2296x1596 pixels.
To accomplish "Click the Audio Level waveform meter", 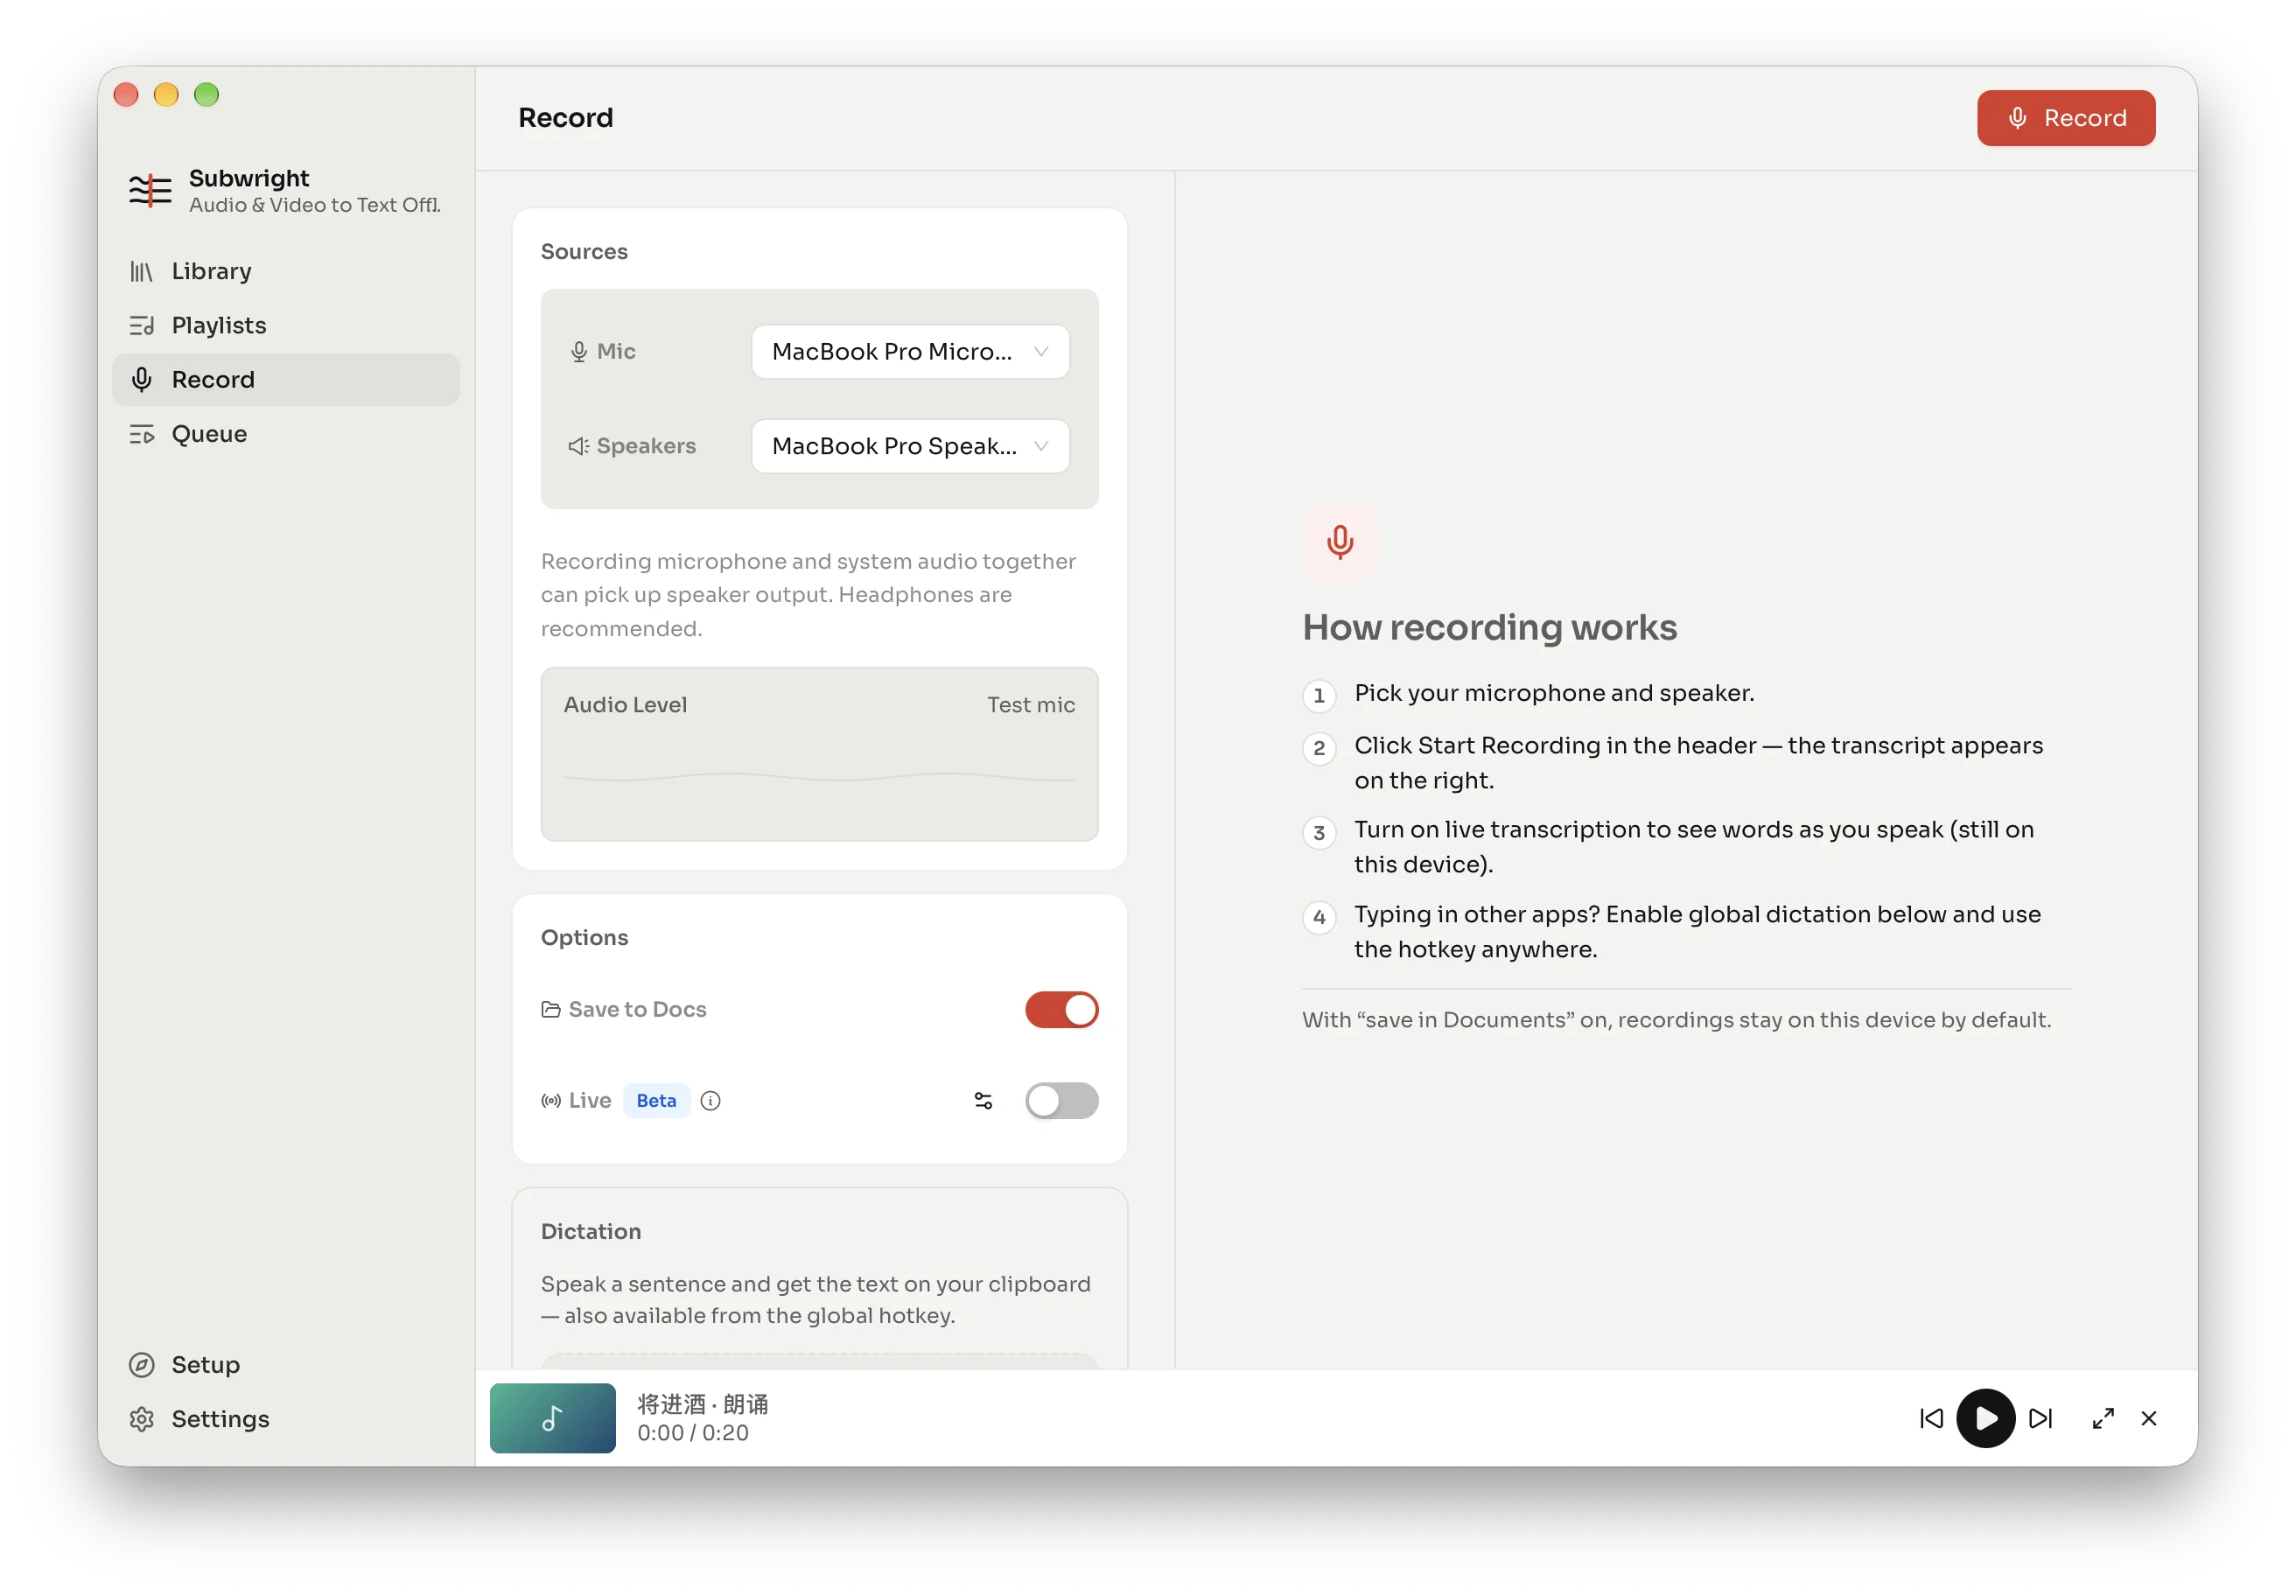I will (819, 777).
